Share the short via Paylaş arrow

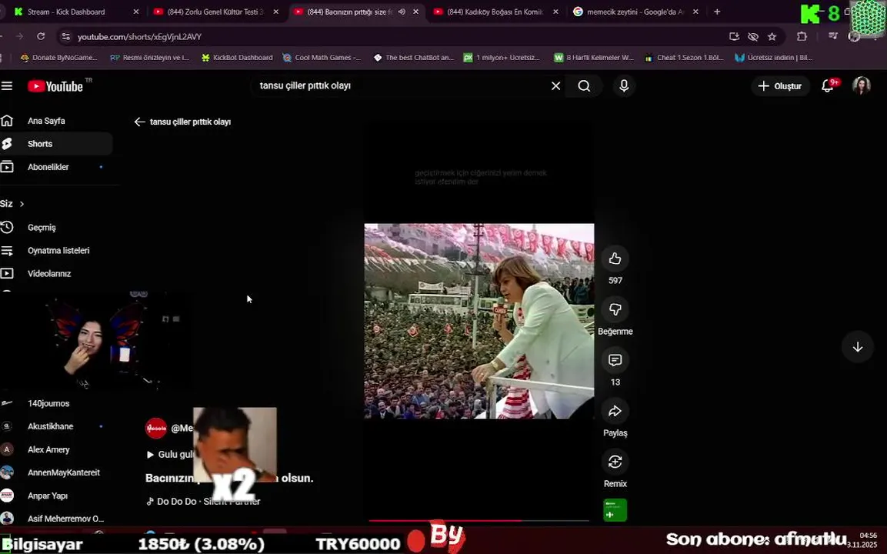pyautogui.click(x=615, y=412)
